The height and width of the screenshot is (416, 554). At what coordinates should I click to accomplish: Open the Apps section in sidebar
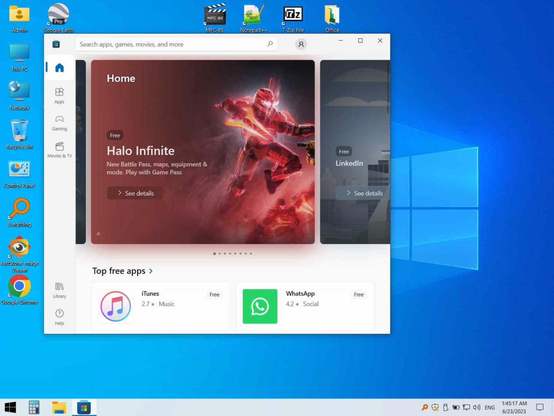59,95
